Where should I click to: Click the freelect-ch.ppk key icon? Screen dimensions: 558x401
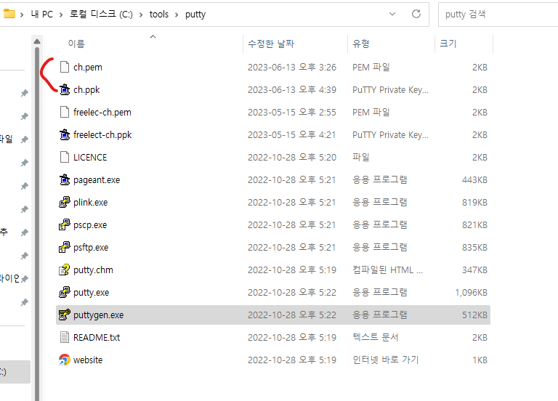(65, 135)
